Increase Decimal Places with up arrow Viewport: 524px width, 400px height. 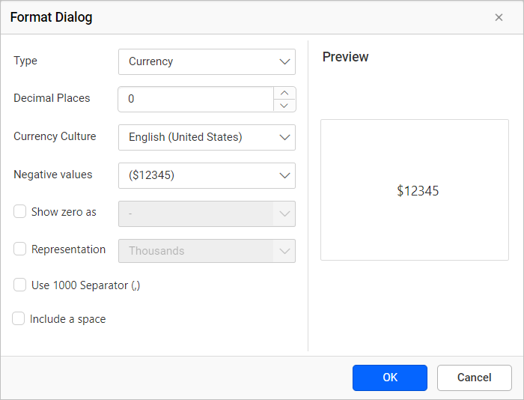pyautogui.click(x=284, y=93)
